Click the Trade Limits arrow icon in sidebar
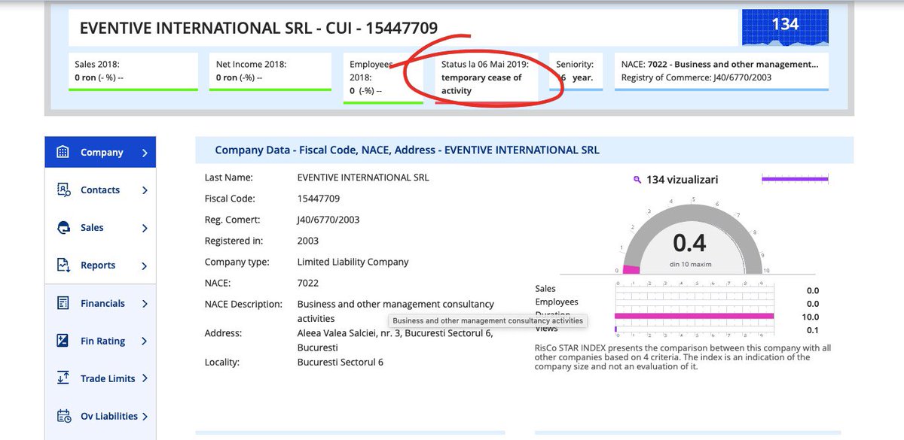 pos(63,378)
